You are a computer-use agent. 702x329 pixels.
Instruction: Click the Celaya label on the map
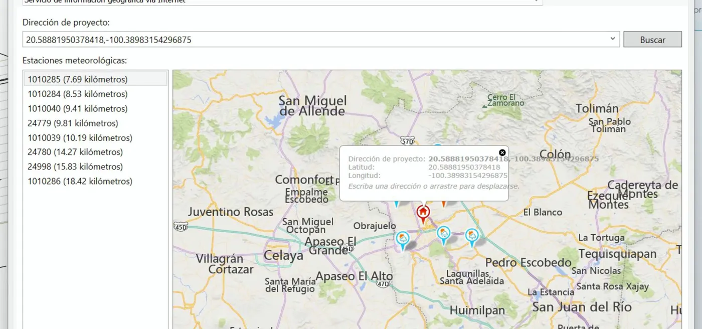pyautogui.click(x=283, y=256)
